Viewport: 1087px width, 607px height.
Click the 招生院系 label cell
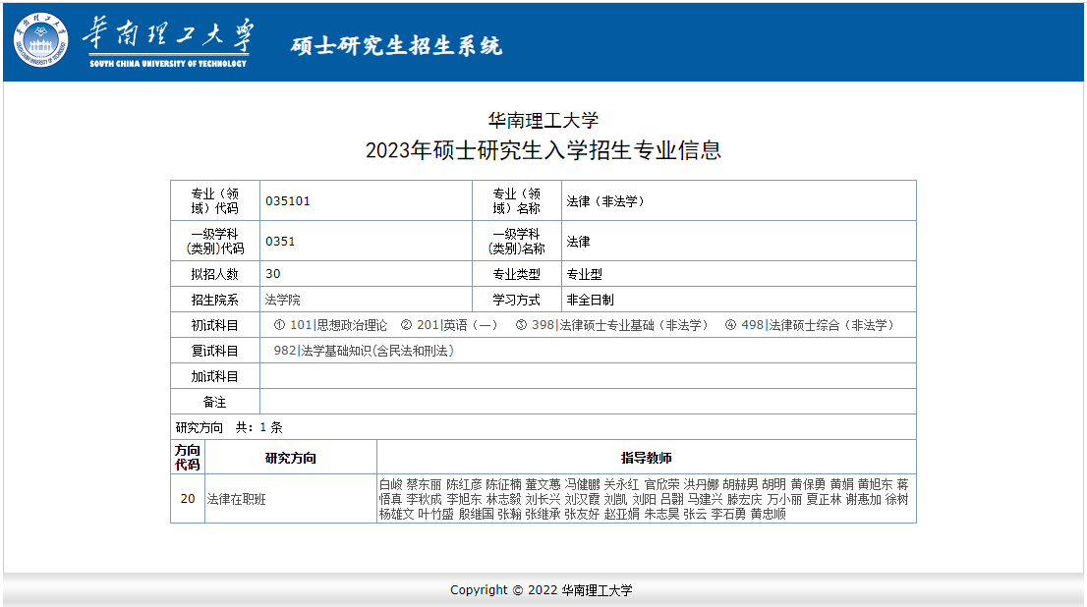215,300
